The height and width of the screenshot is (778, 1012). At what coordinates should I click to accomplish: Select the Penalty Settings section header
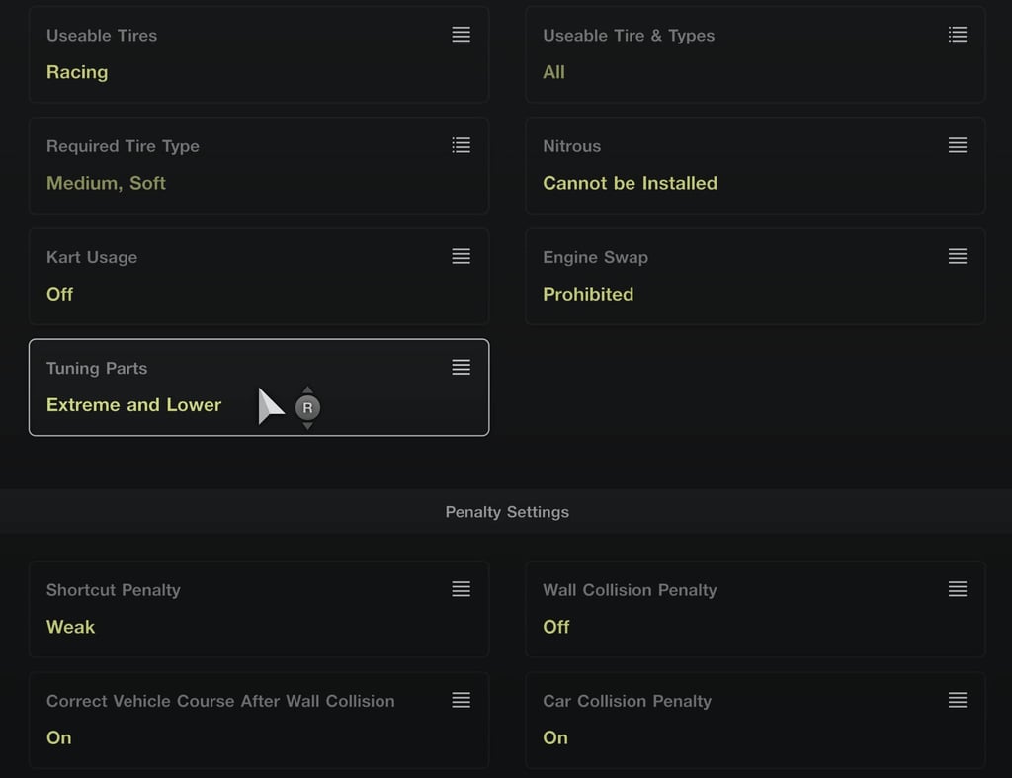[506, 511]
